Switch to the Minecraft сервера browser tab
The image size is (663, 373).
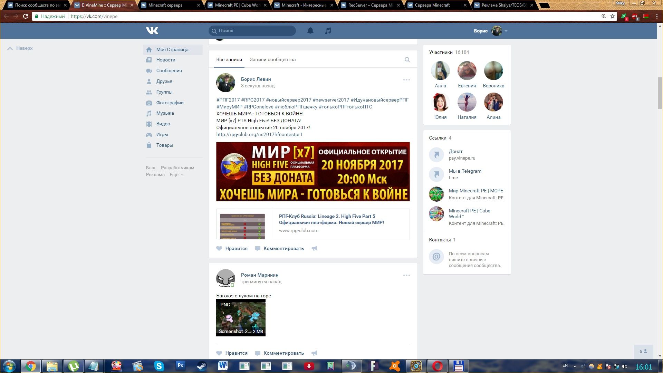click(169, 5)
